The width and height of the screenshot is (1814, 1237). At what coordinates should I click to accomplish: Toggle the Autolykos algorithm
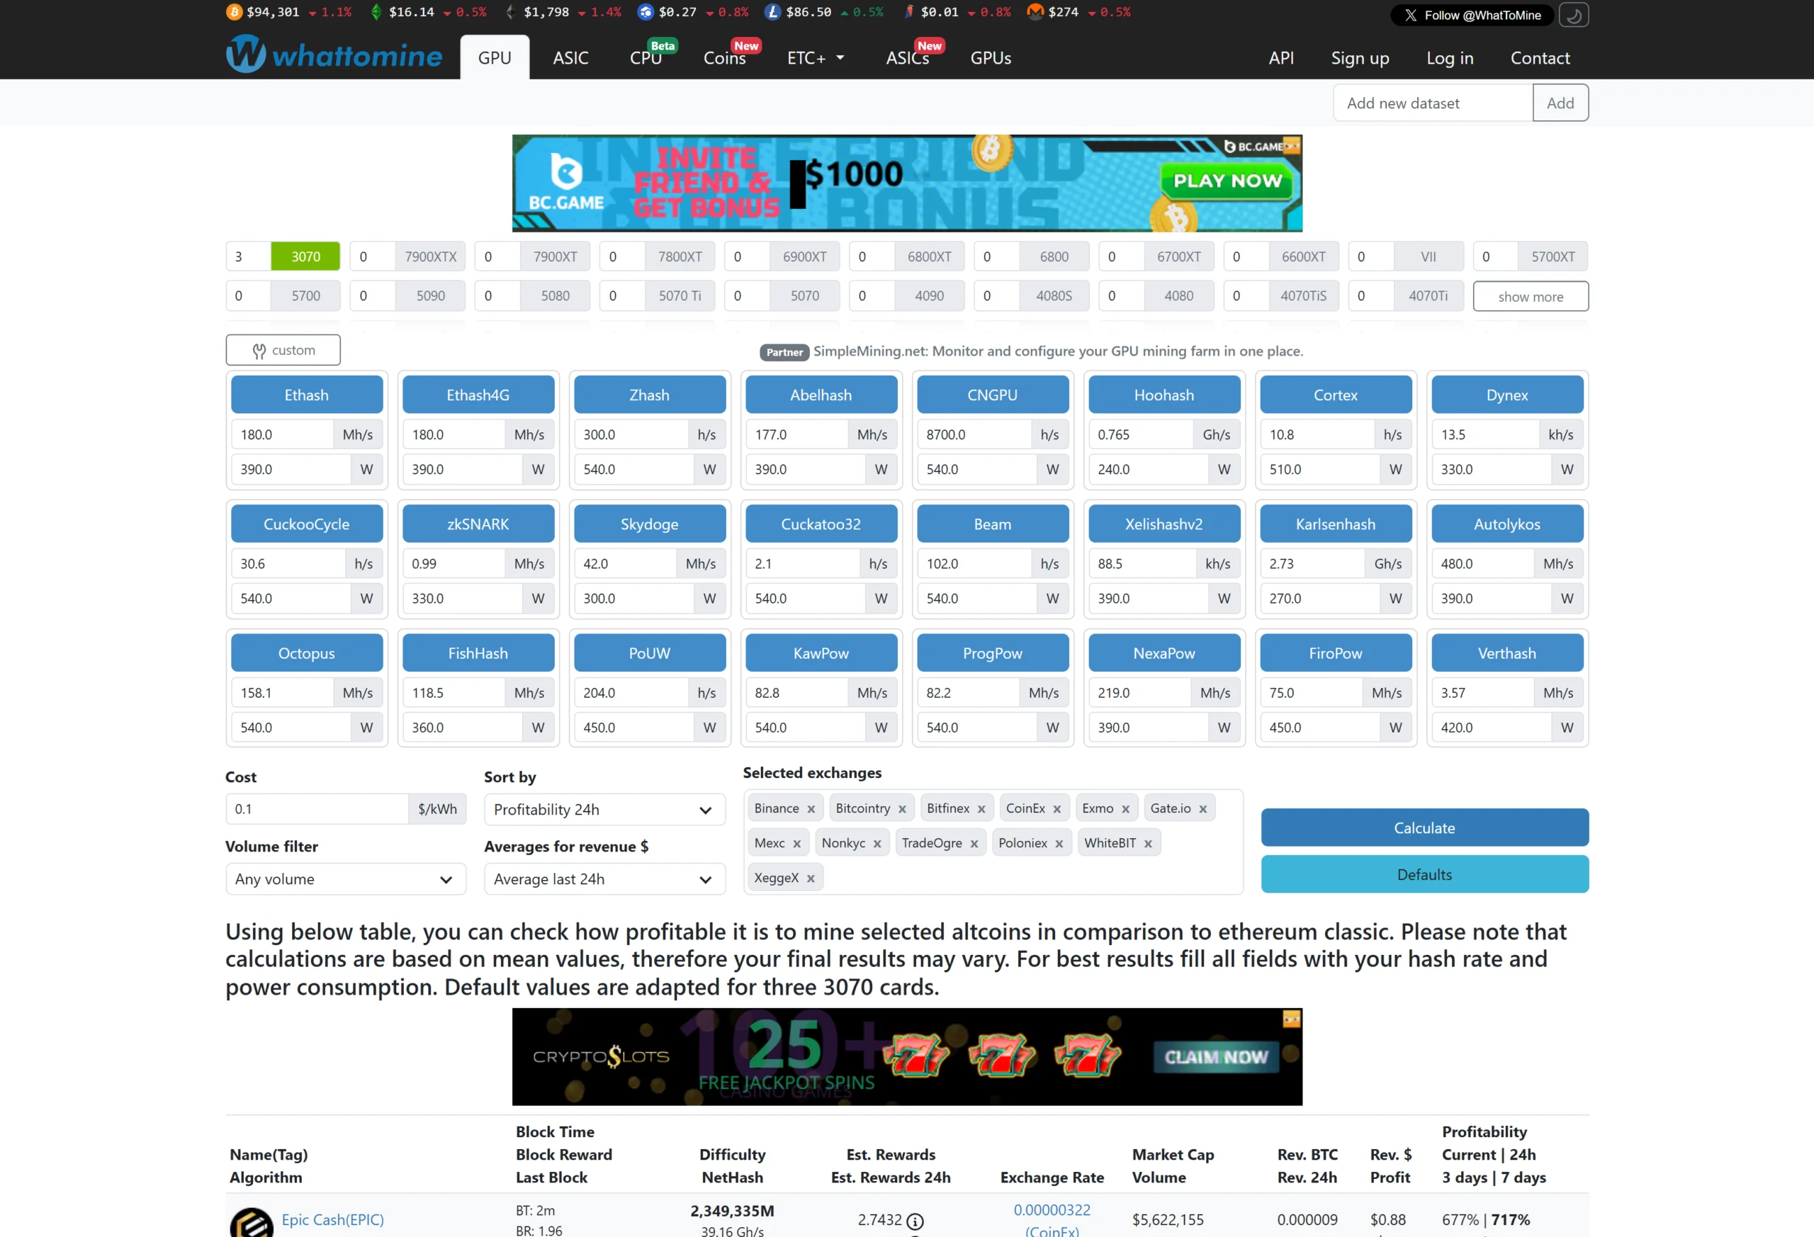point(1507,524)
